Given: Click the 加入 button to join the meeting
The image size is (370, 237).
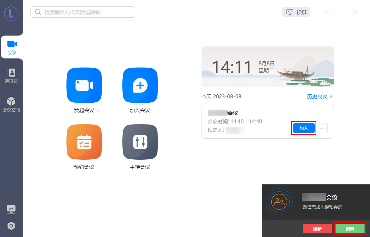Looking at the screenshot, I should pyautogui.click(x=304, y=128).
